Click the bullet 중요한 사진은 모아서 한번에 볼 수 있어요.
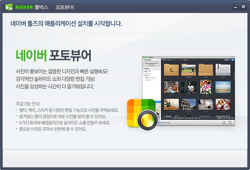 point(51,129)
